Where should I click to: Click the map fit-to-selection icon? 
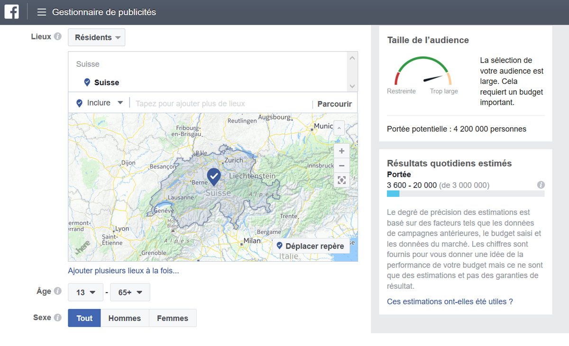[x=341, y=180]
